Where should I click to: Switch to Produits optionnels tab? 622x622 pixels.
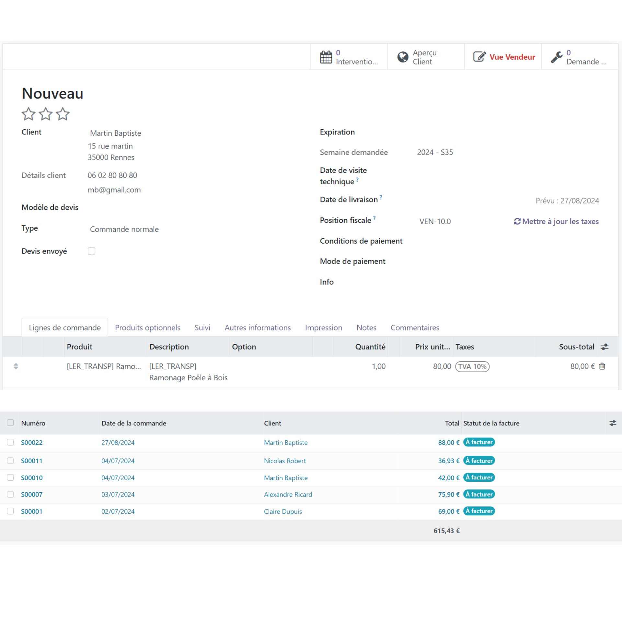coord(148,328)
